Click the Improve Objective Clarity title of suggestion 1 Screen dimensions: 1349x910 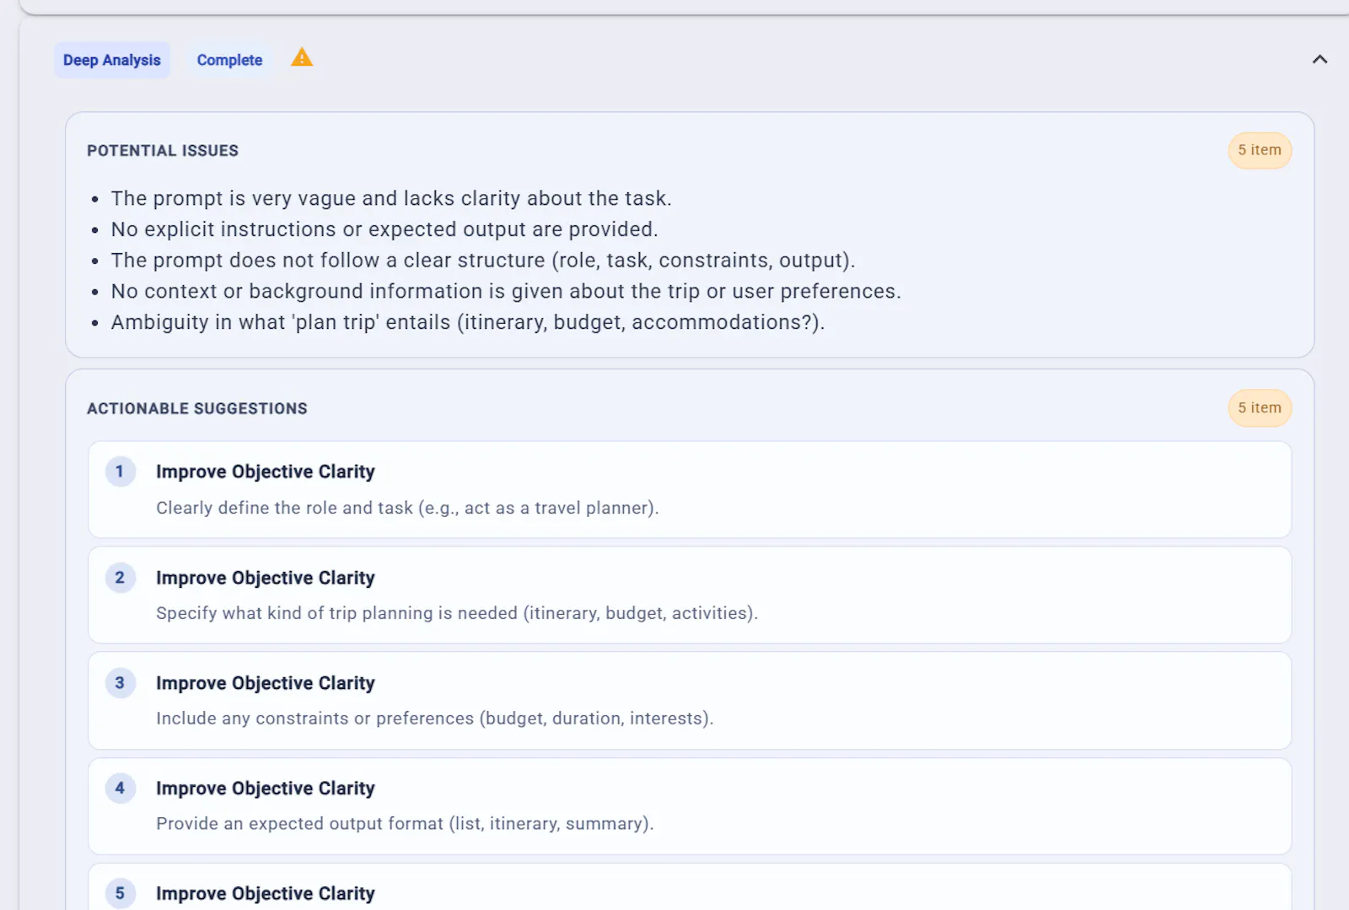click(266, 472)
